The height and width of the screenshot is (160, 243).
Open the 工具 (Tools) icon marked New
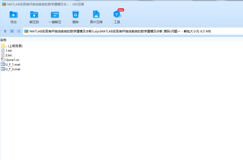[117, 14]
